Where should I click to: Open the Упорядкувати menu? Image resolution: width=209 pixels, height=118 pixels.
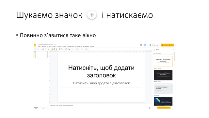71,46
